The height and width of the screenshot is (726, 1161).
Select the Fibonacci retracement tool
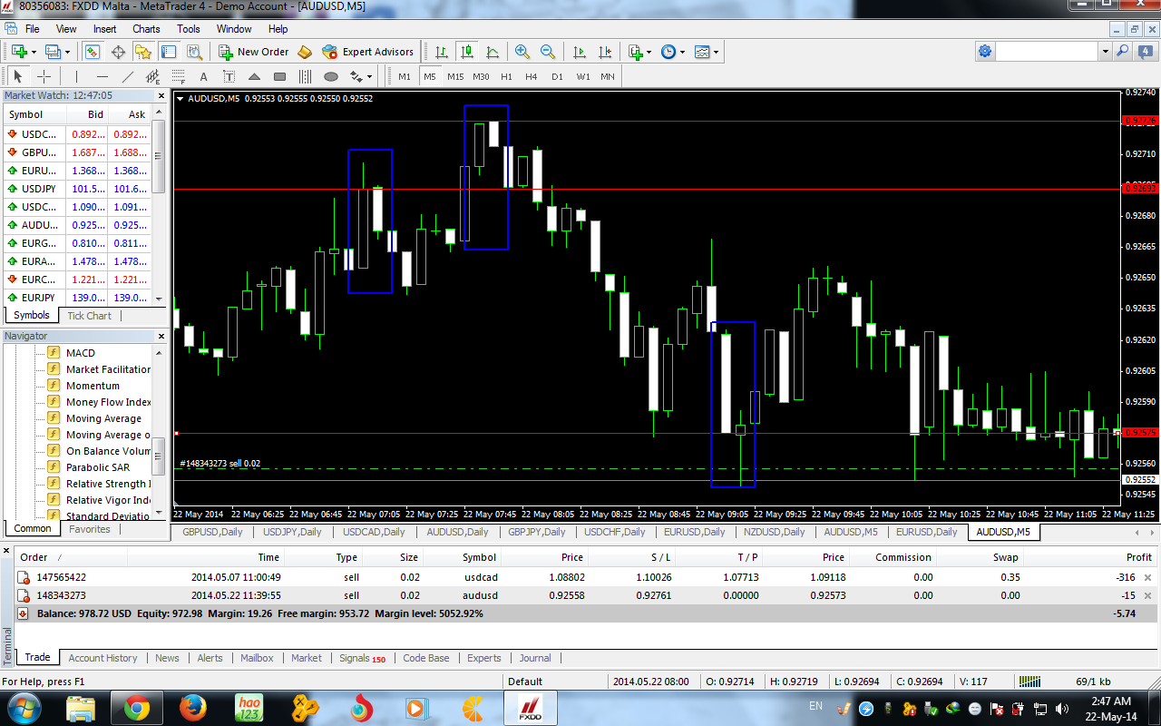(x=177, y=76)
